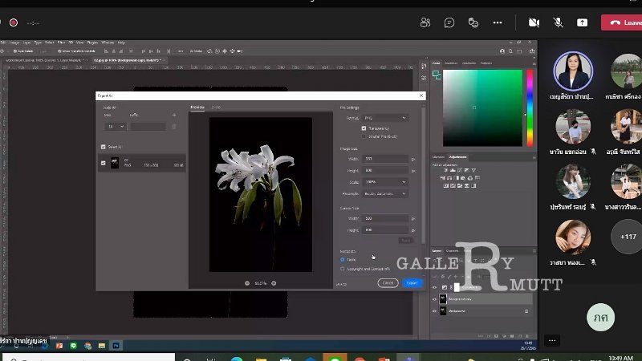Switch to the Preview tab
This screenshot has height=361, width=642.
pos(197,107)
